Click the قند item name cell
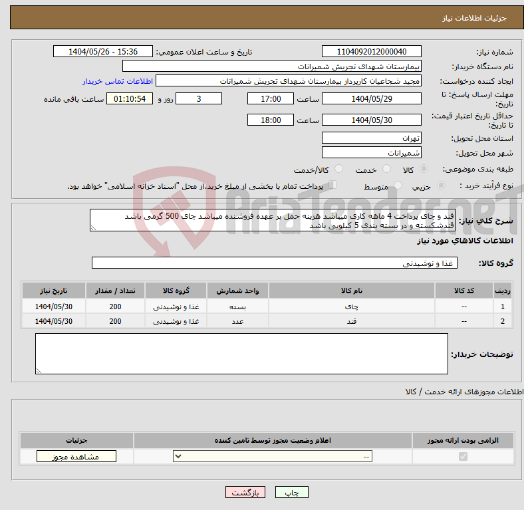Screen dimensions: 524x510 352,321
